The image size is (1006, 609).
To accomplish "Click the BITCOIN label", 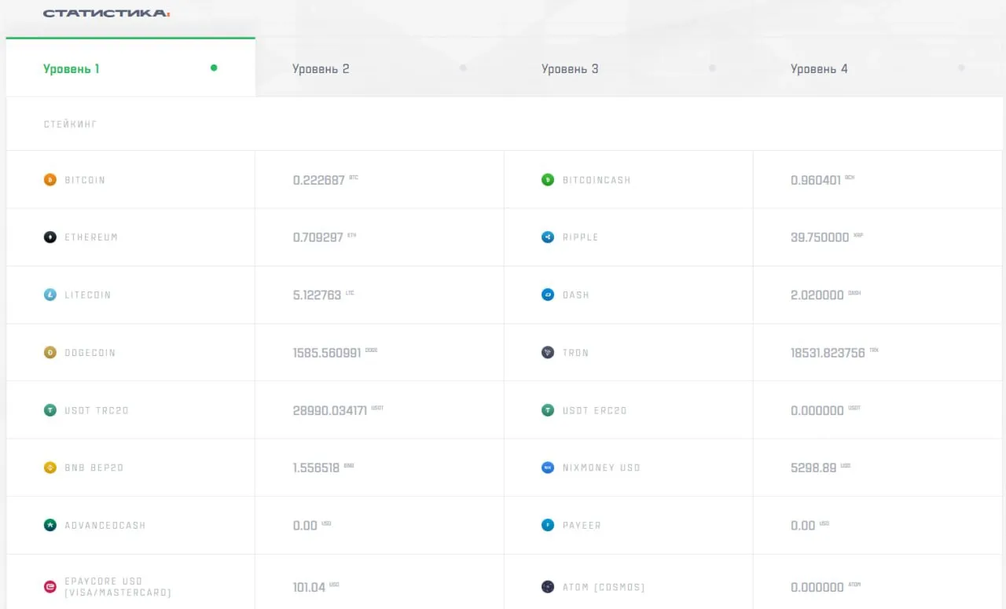I will click(x=85, y=180).
